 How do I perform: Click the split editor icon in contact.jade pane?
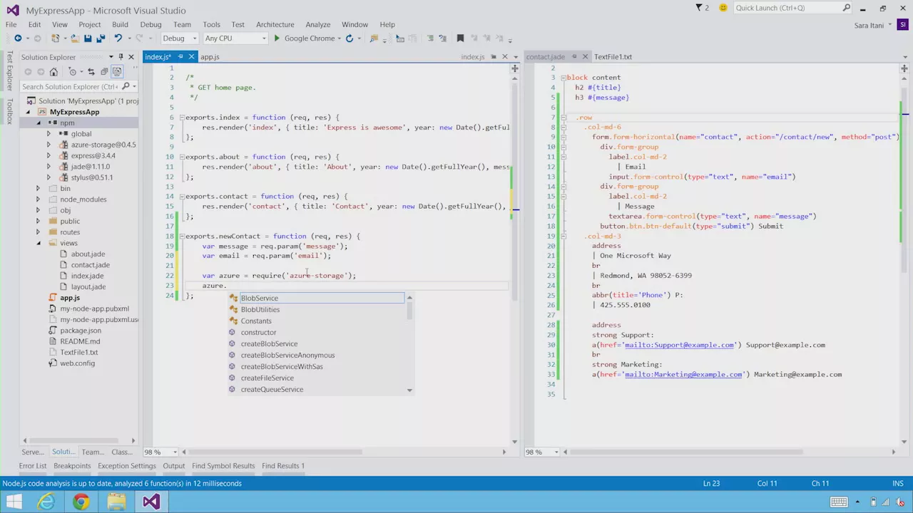904,68
